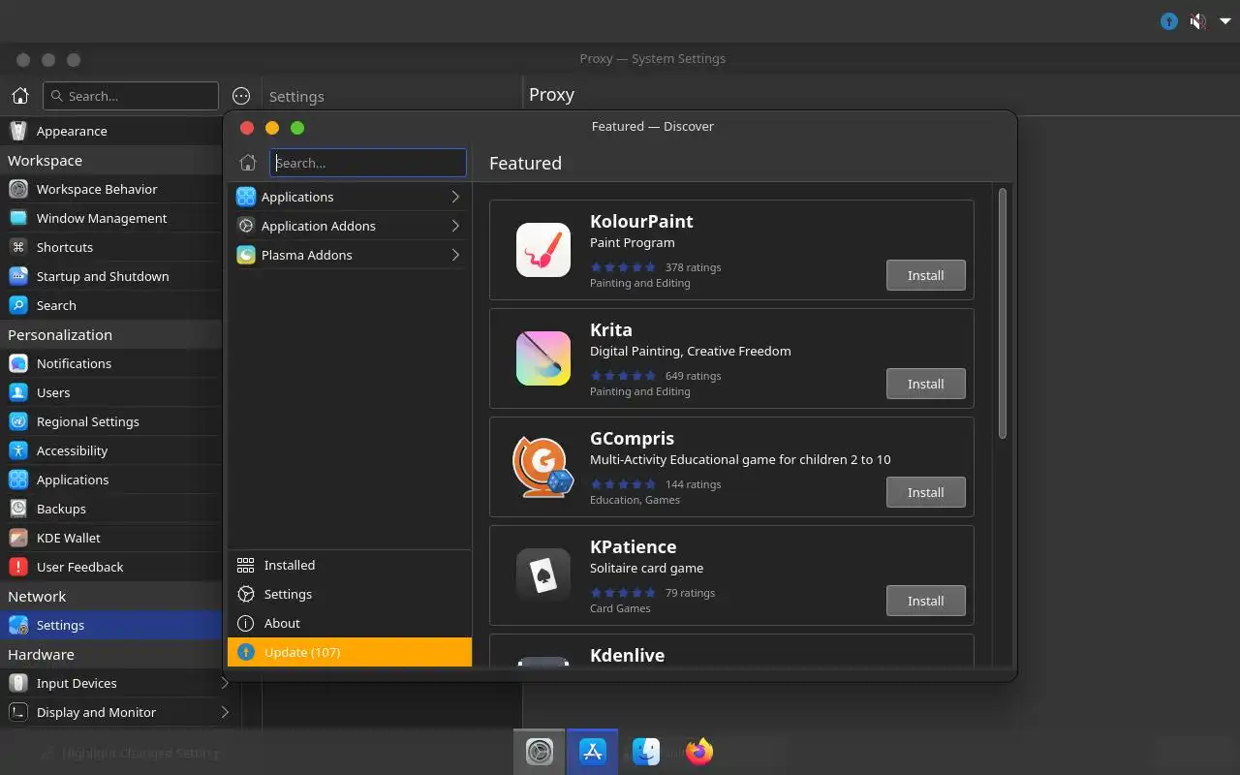Screen dimensions: 1240x775
Task: Open System Settings home via house icon
Action: pyautogui.click(x=19, y=96)
